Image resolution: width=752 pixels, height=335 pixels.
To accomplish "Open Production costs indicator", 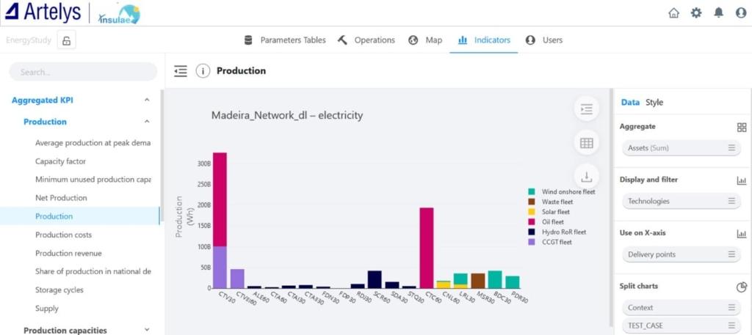I will [64, 235].
